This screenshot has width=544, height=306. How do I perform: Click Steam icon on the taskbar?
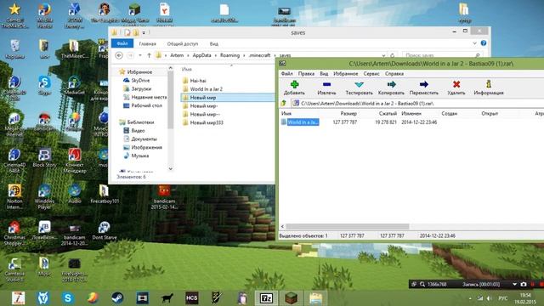coord(117,298)
